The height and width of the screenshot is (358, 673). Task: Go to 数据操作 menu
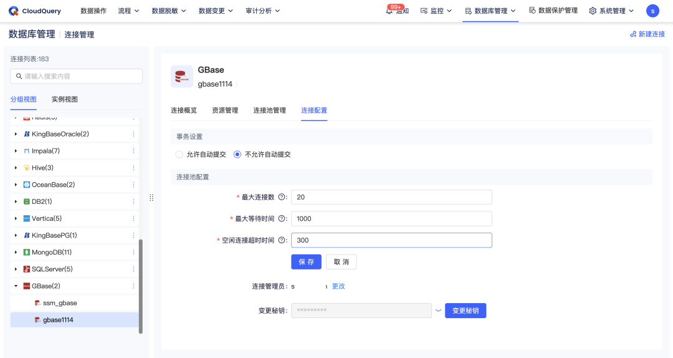(93, 11)
